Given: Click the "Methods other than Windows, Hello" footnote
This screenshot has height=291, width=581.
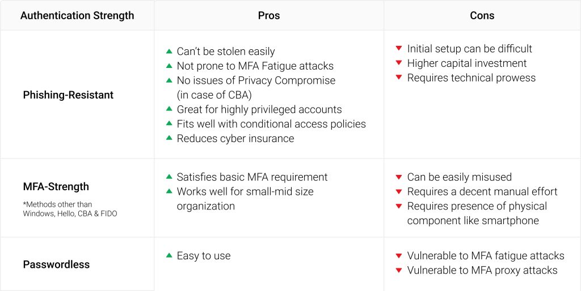Looking at the screenshot, I should point(70,209).
